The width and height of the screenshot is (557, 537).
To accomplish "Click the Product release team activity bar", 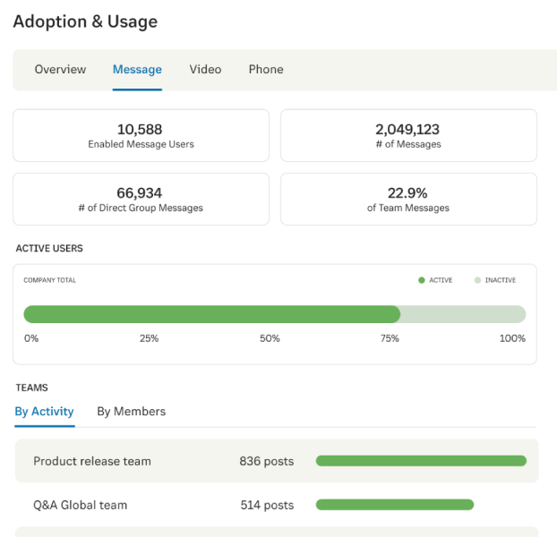I will coord(421,461).
